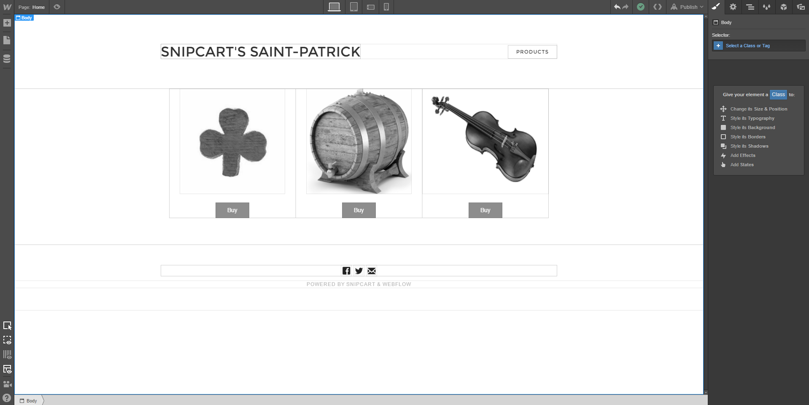Click Change its Size & Position
The width and height of the screenshot is (809, 405).
tap(758, 109)
